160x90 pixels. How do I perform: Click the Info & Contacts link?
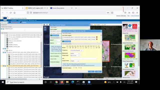tap(135, 16)
